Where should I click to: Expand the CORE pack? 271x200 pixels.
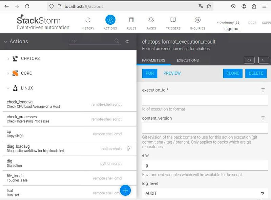click(x=8, y=73)
